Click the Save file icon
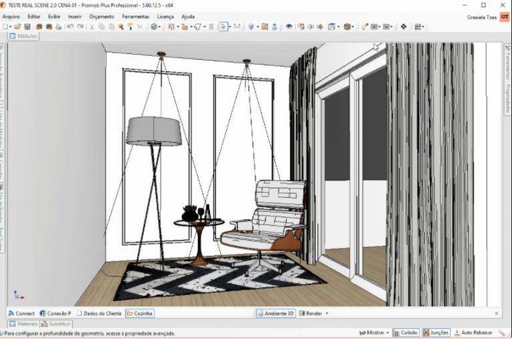This screenshot has height=339, width=512. tap(27, 27)
